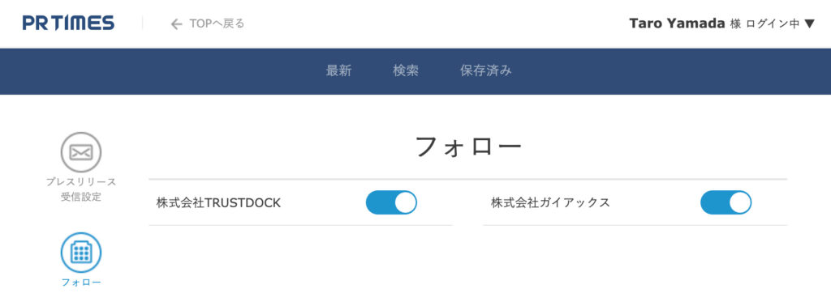Image resolution: width=831 pixels, height=306 pixels.
Task: Click the 株式会社ガイアックス company name
Action: (x=551, y=203)
